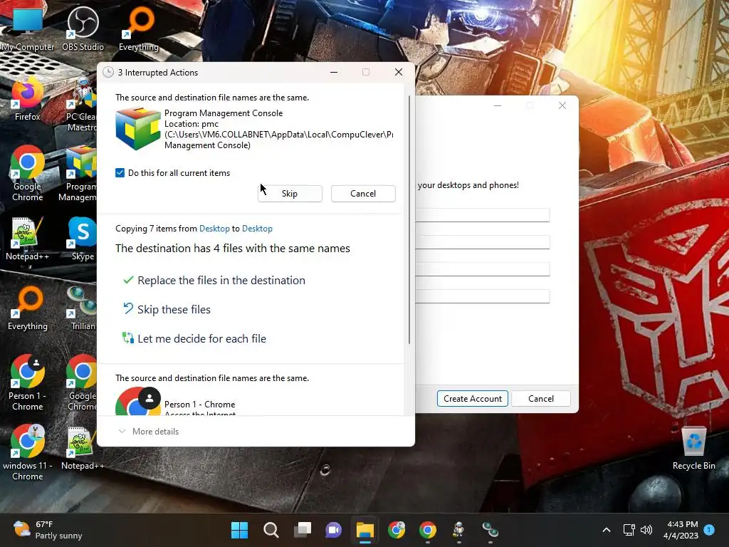Open Program Management desktop shortcut
The image size is (729, 547).
point(79,174)
